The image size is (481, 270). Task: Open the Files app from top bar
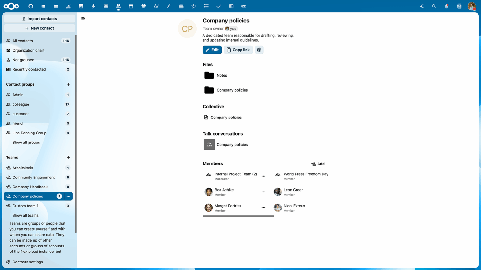click(56, 6)
